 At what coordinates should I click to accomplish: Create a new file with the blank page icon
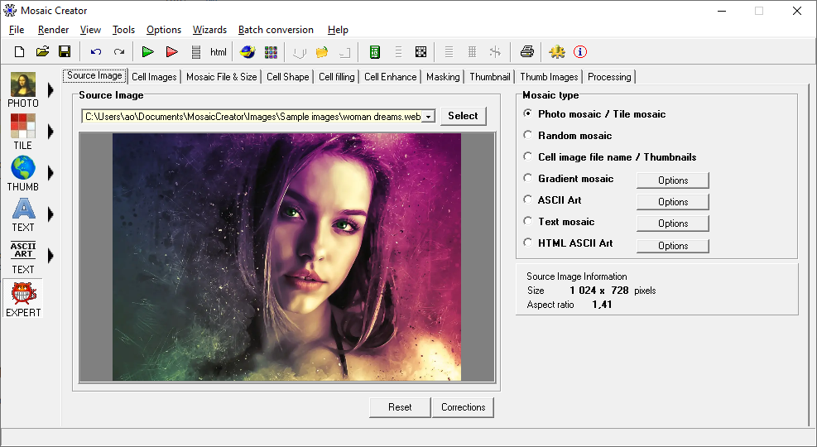19,51
